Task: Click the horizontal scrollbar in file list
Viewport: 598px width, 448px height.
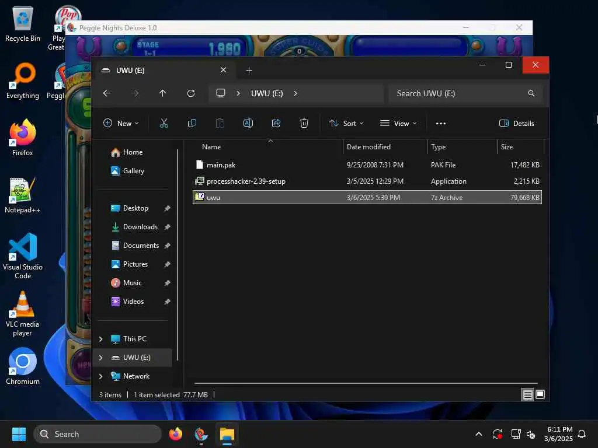Action: coord(366,383)
